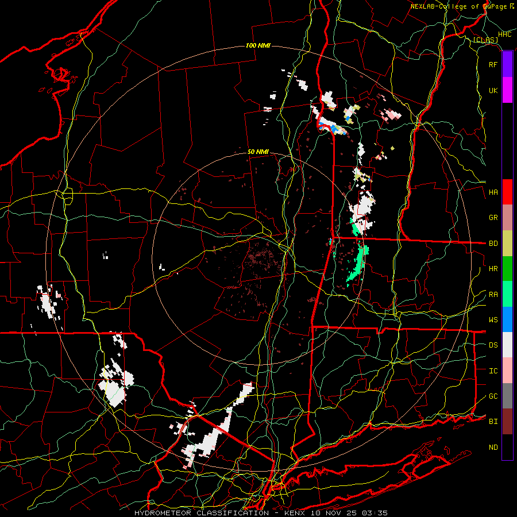
Task: Click the BD legend label
Action: pyautogui.click(x=493, y=244)
